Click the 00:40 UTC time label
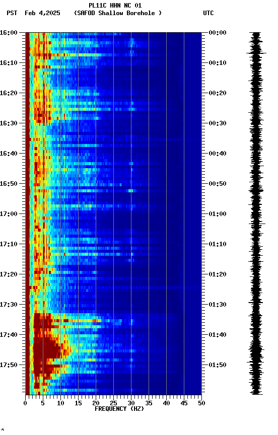This screenshot has width=278, height=435. coord(218,154)
